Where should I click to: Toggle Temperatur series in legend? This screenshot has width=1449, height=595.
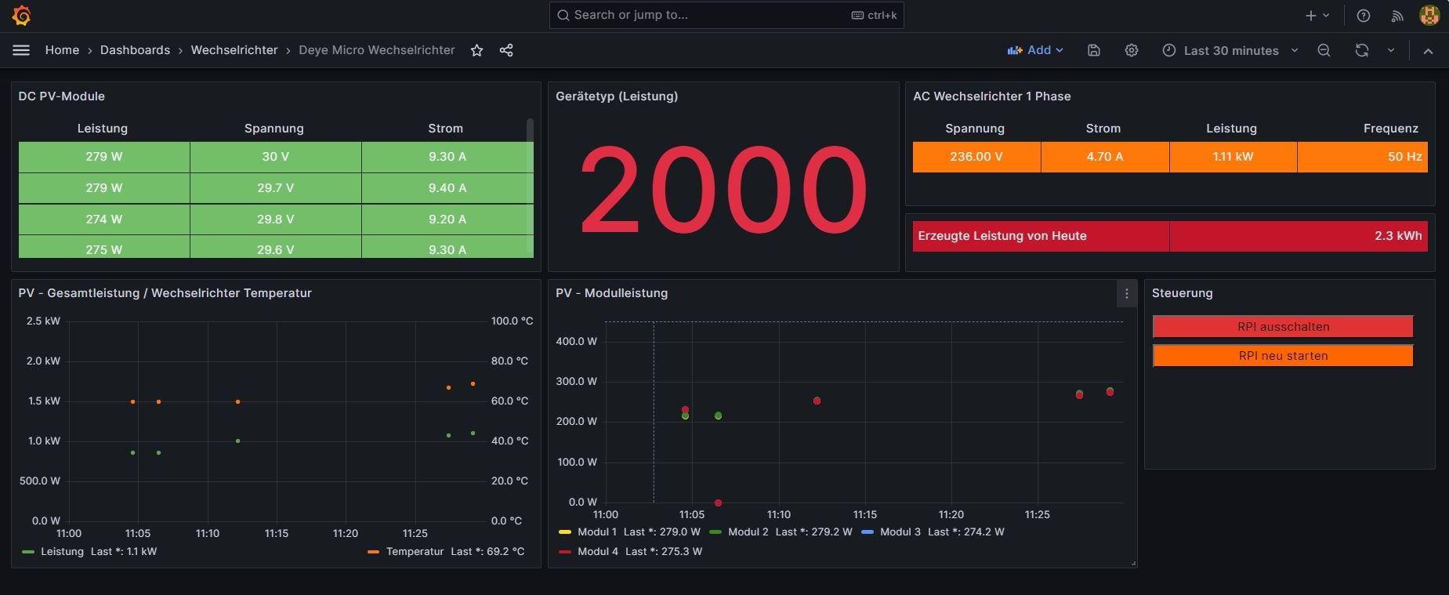click(x=415, y=551)
